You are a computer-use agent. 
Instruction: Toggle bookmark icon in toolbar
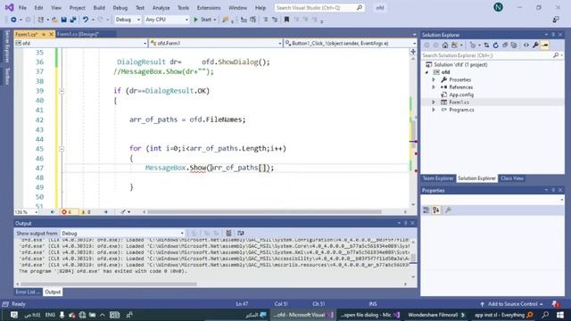(286, 20)
